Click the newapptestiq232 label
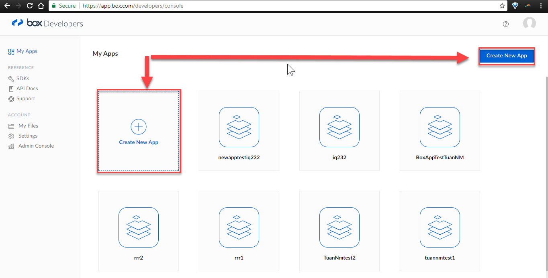Viewport: 548px width, 278px height. coord(239,158)
